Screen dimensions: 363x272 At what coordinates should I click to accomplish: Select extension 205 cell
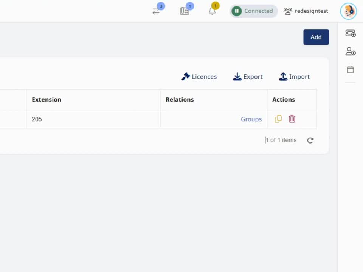(x=93, y=119)
